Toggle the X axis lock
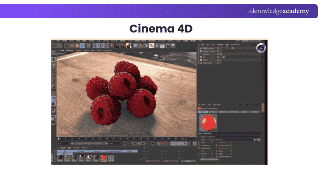Screen dimensions: 322x170 click(95, 45)
